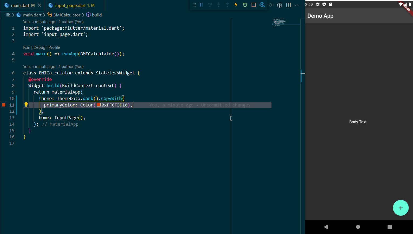Stop debugging with the red square
This screenshot has height=234, width=413.
click(x=253, y=5)
